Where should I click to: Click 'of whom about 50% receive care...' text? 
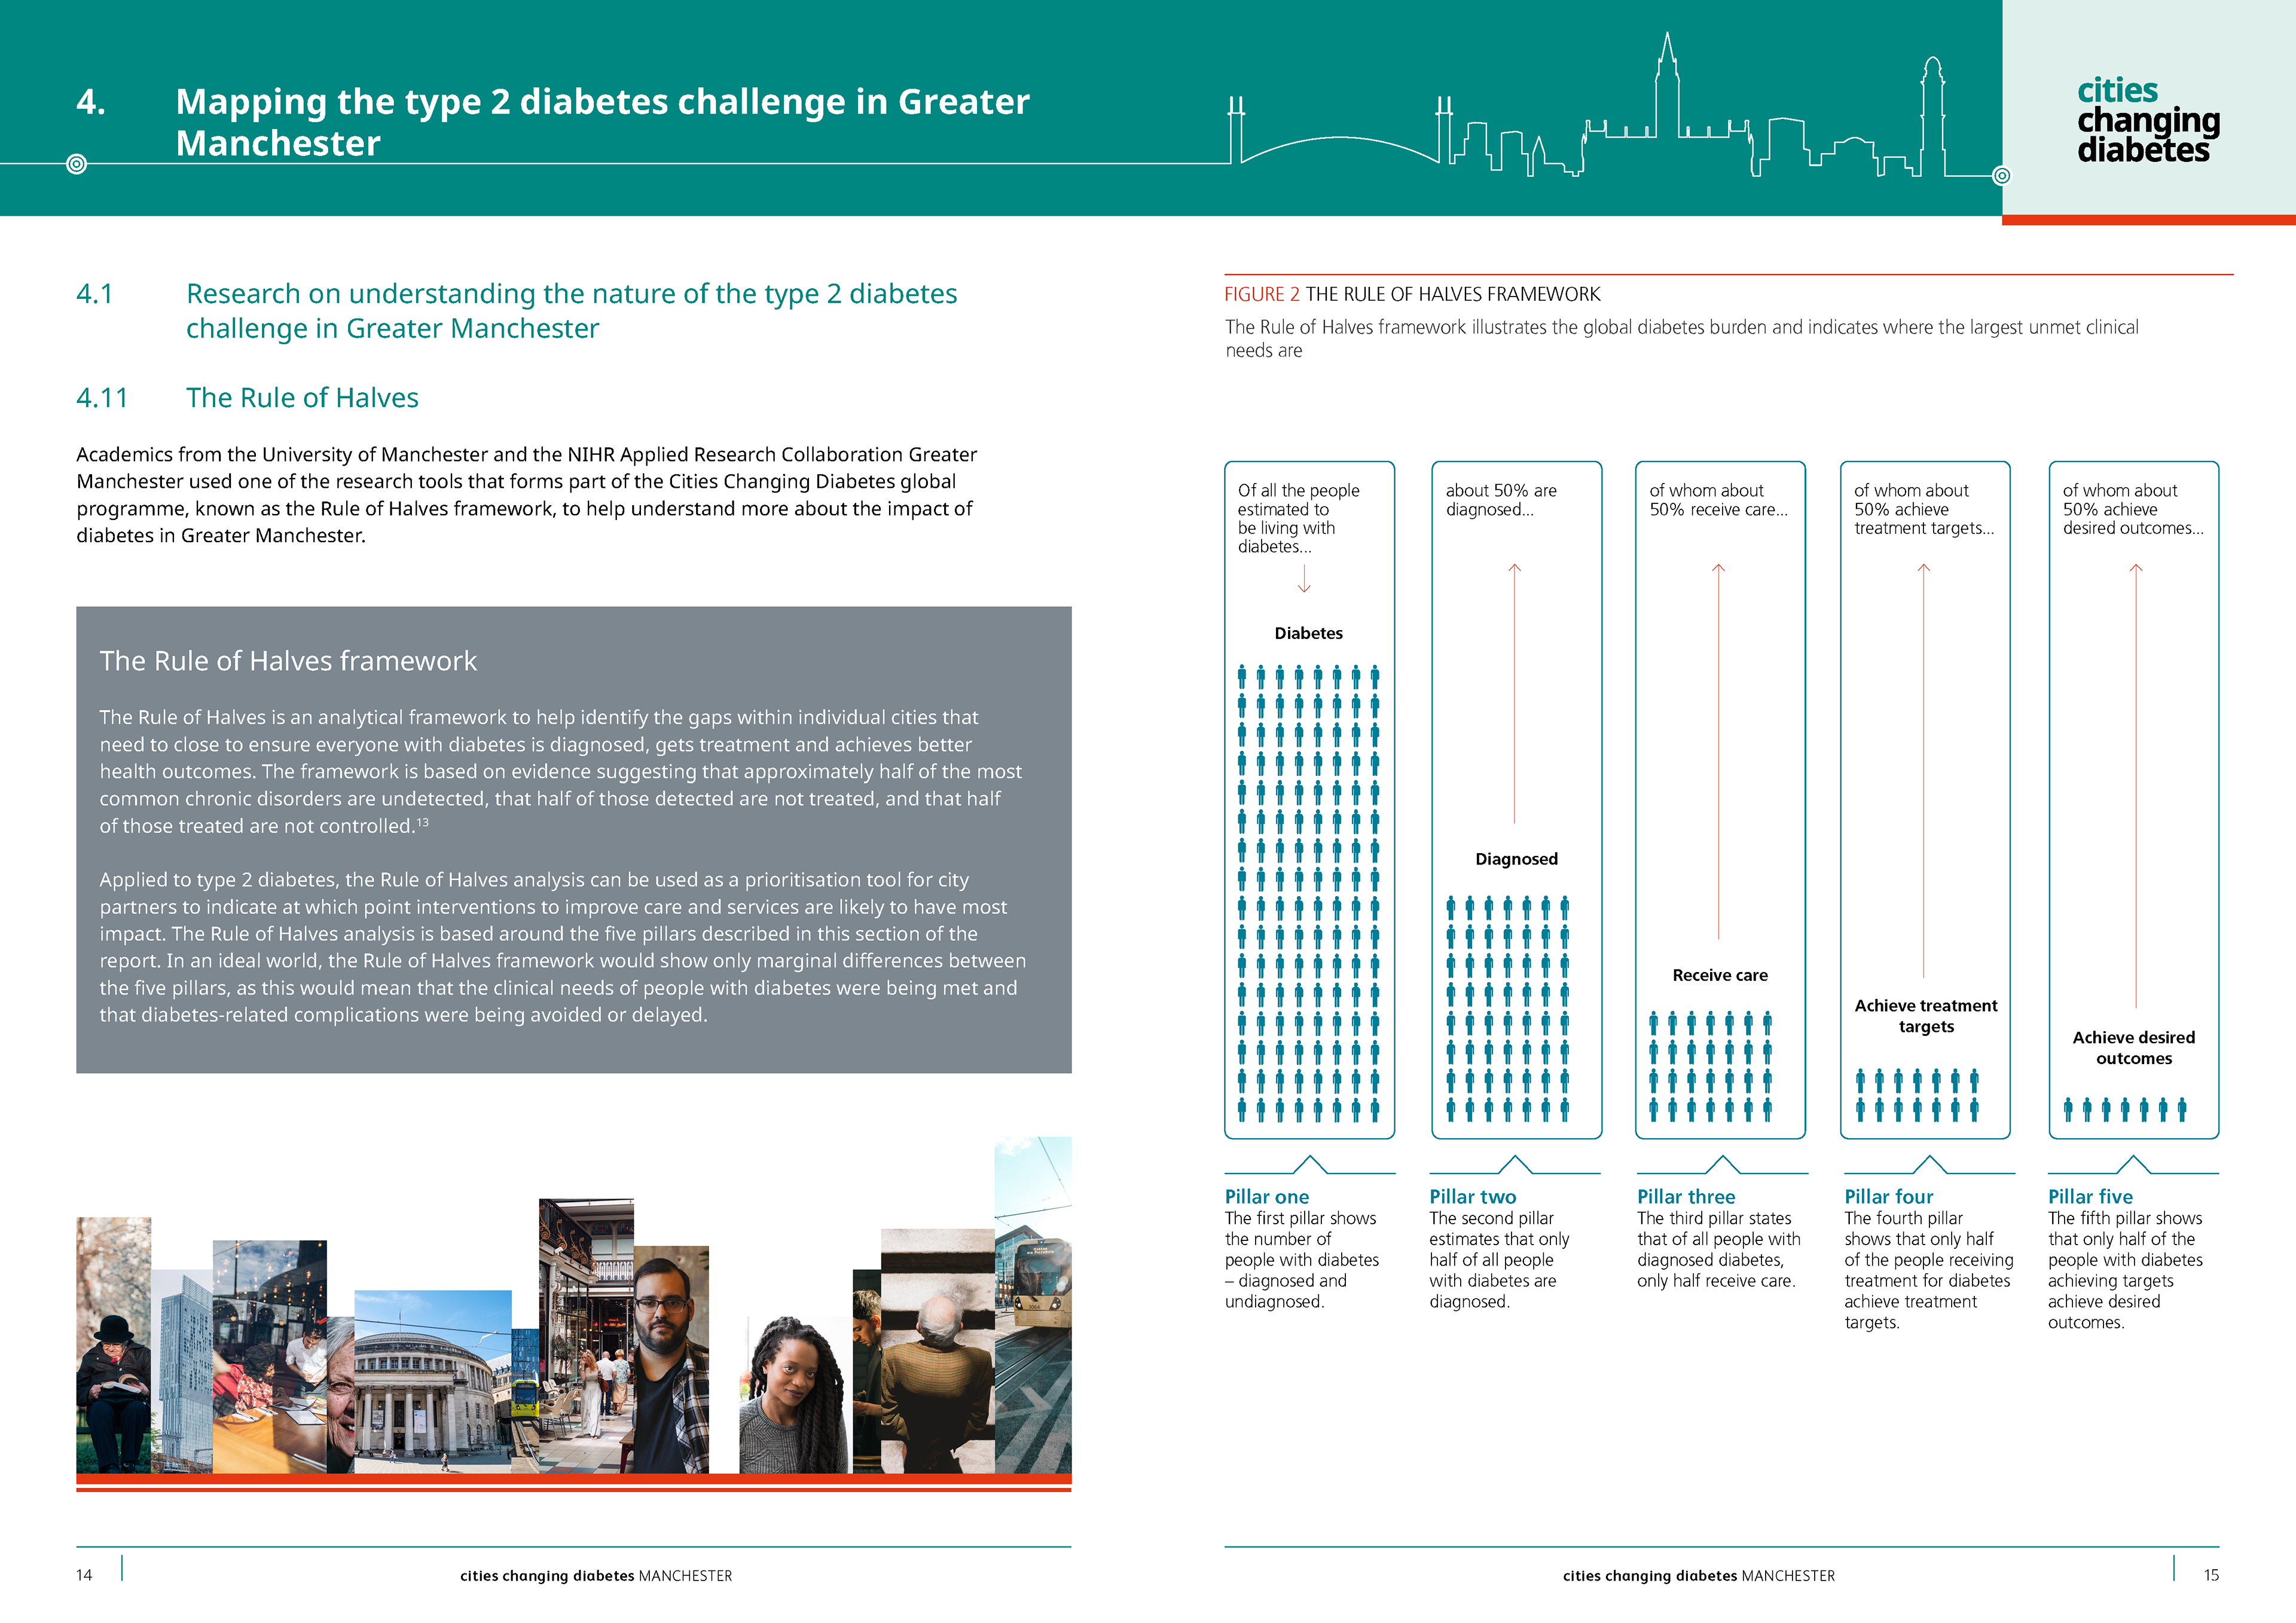[1718, 500]
